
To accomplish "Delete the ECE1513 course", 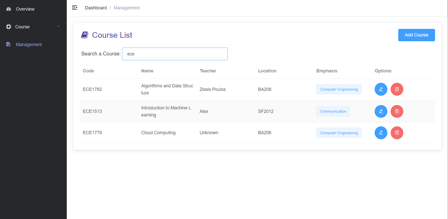I will coord(397,111).
